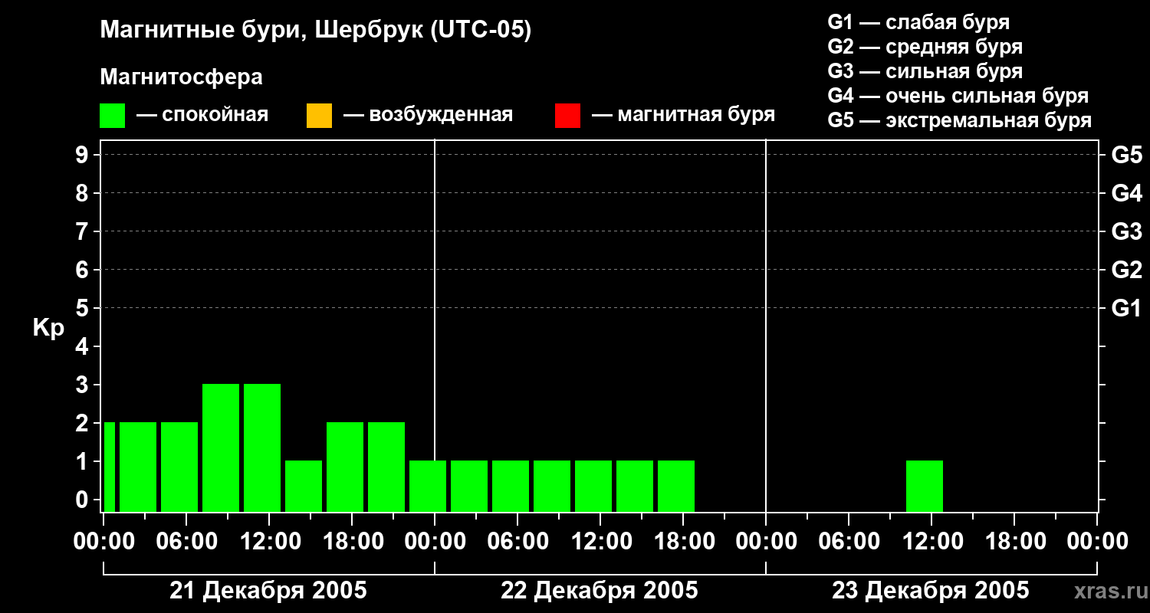
Task: Click the Kp 2 bar for 19:00–22:00 on 21 December
Action: coord(386,467)
